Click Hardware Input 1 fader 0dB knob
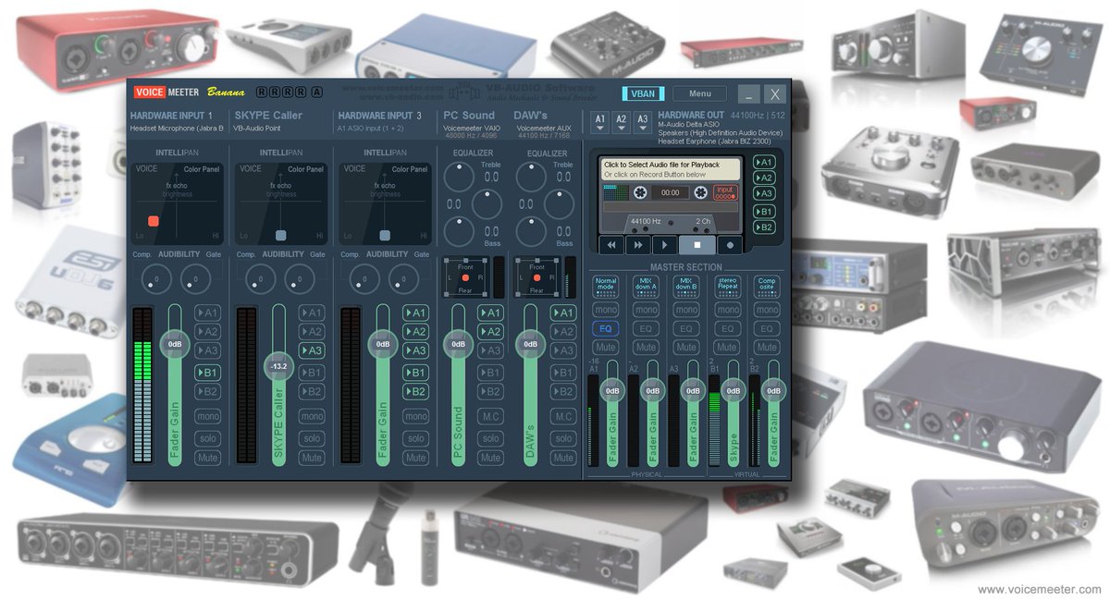The image size is (1110, 601). pyautogui.click(x=174, y=344)
